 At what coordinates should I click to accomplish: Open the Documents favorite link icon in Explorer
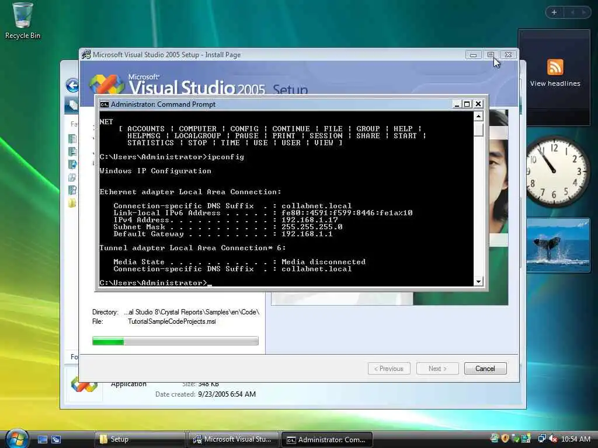pyautogui.click(x=72, y=139)
